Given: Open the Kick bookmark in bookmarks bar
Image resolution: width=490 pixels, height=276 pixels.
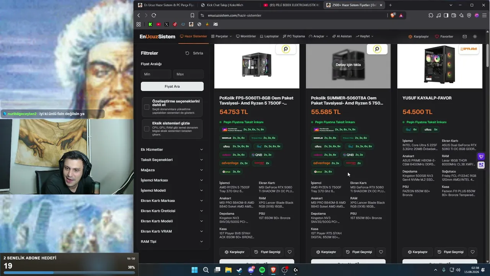Looking at the screenshot, I should point(150,24).
